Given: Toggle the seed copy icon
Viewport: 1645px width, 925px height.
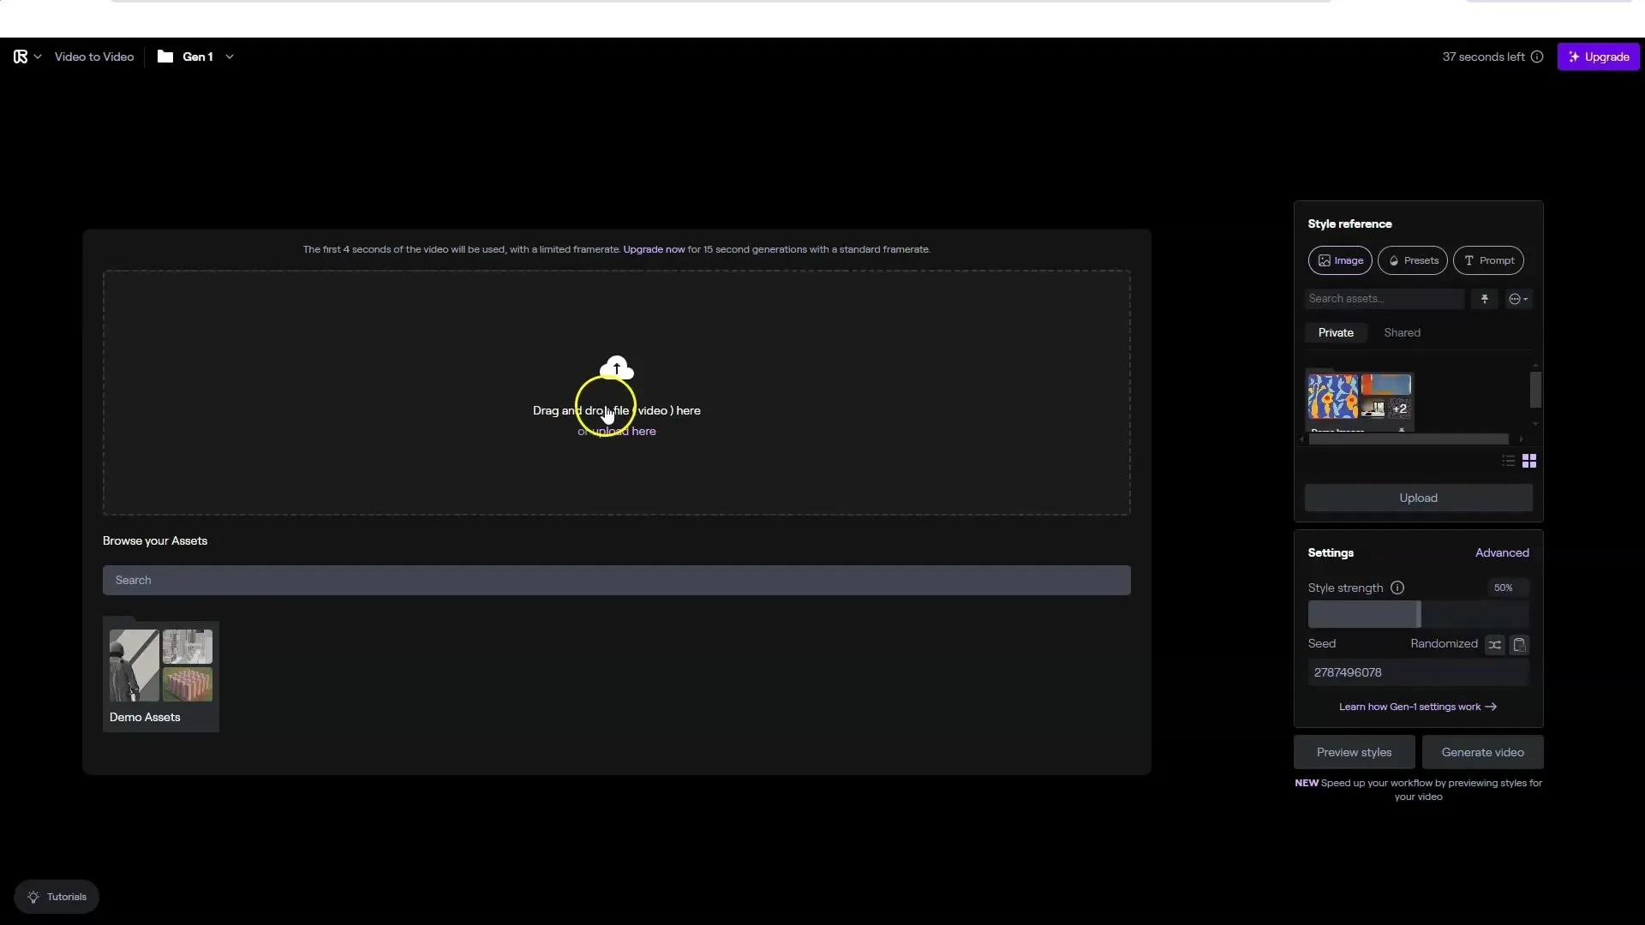Looking at the screenshot, I should (x=1520, y=642).
